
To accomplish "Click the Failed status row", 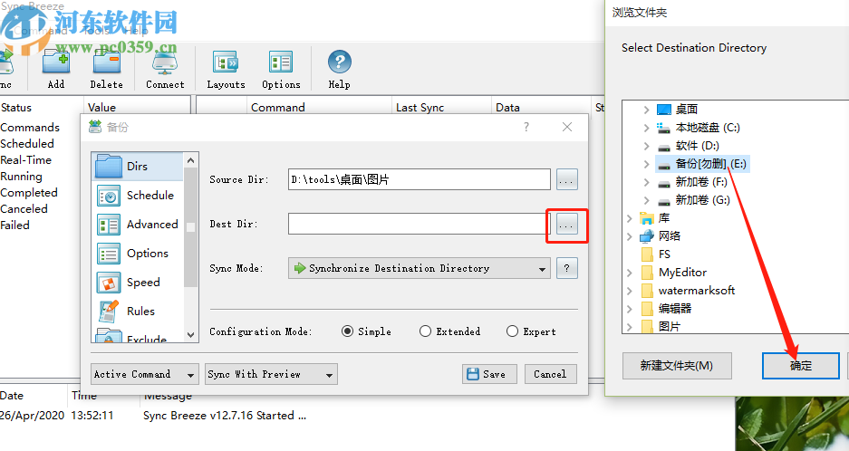I will tap(15, 225).
